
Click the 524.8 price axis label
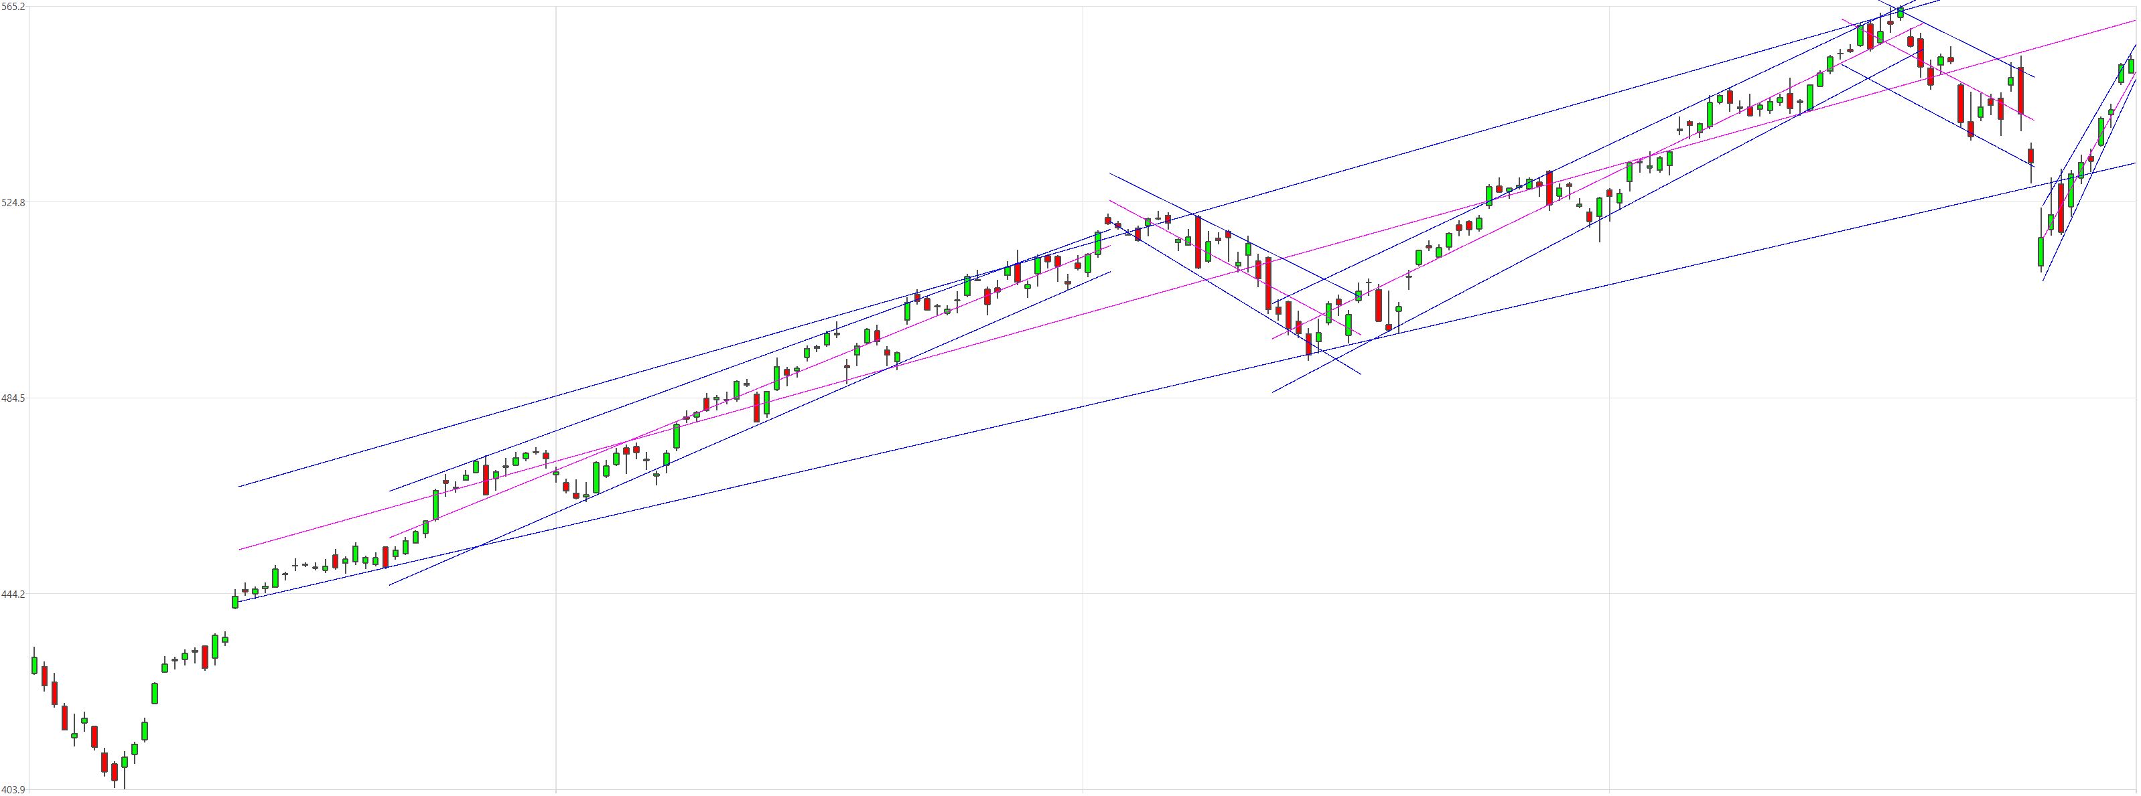tap(13, 202)
